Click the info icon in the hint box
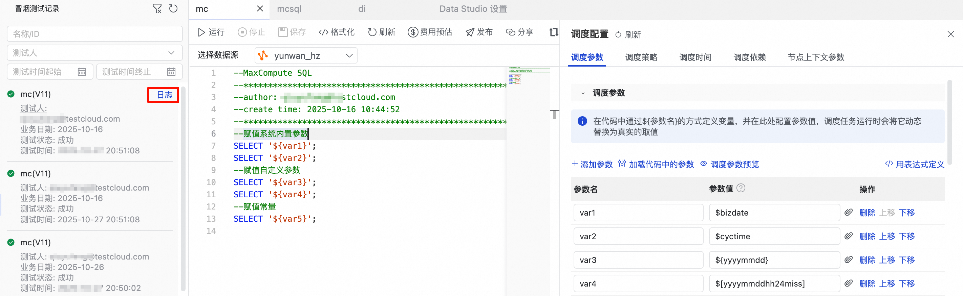Image resolution: width=963 pixels, height=296 pixels. tap(582, 121)
